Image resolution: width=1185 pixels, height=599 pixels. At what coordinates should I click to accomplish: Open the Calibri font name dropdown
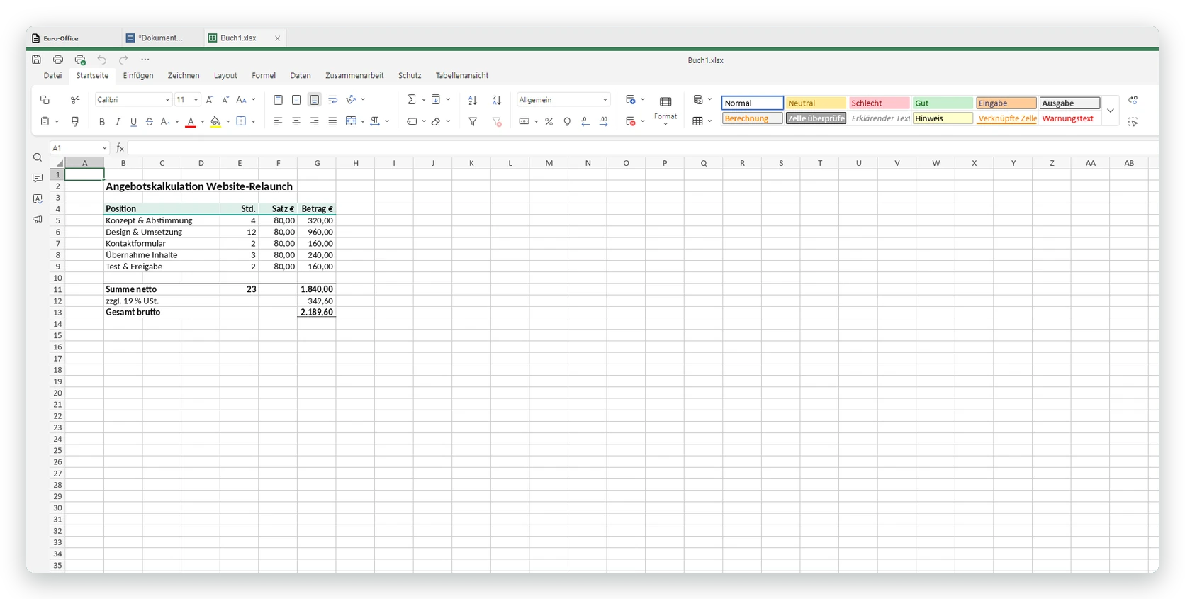[x=167, y=100]
